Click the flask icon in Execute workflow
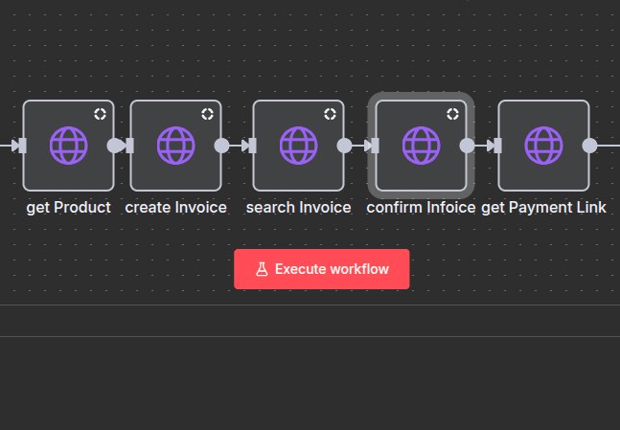Image resolution: width=620 pixels, height=430 pixels. tap(262, 269)
